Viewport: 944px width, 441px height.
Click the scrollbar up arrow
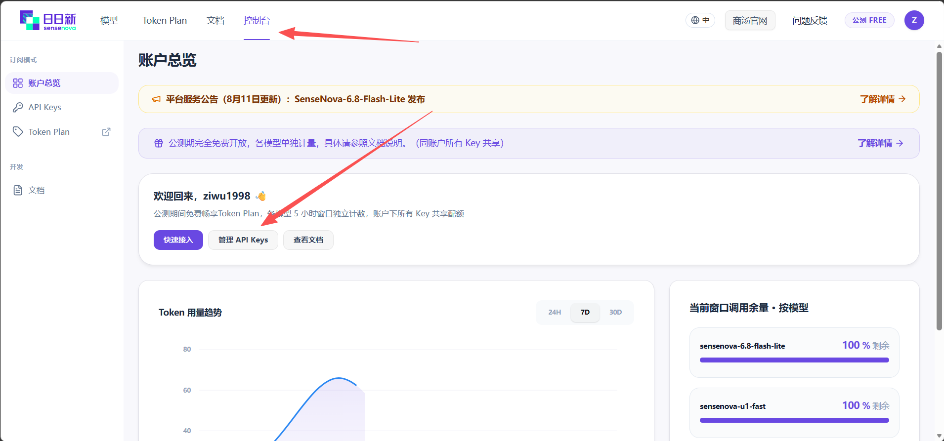coord(939,46)
